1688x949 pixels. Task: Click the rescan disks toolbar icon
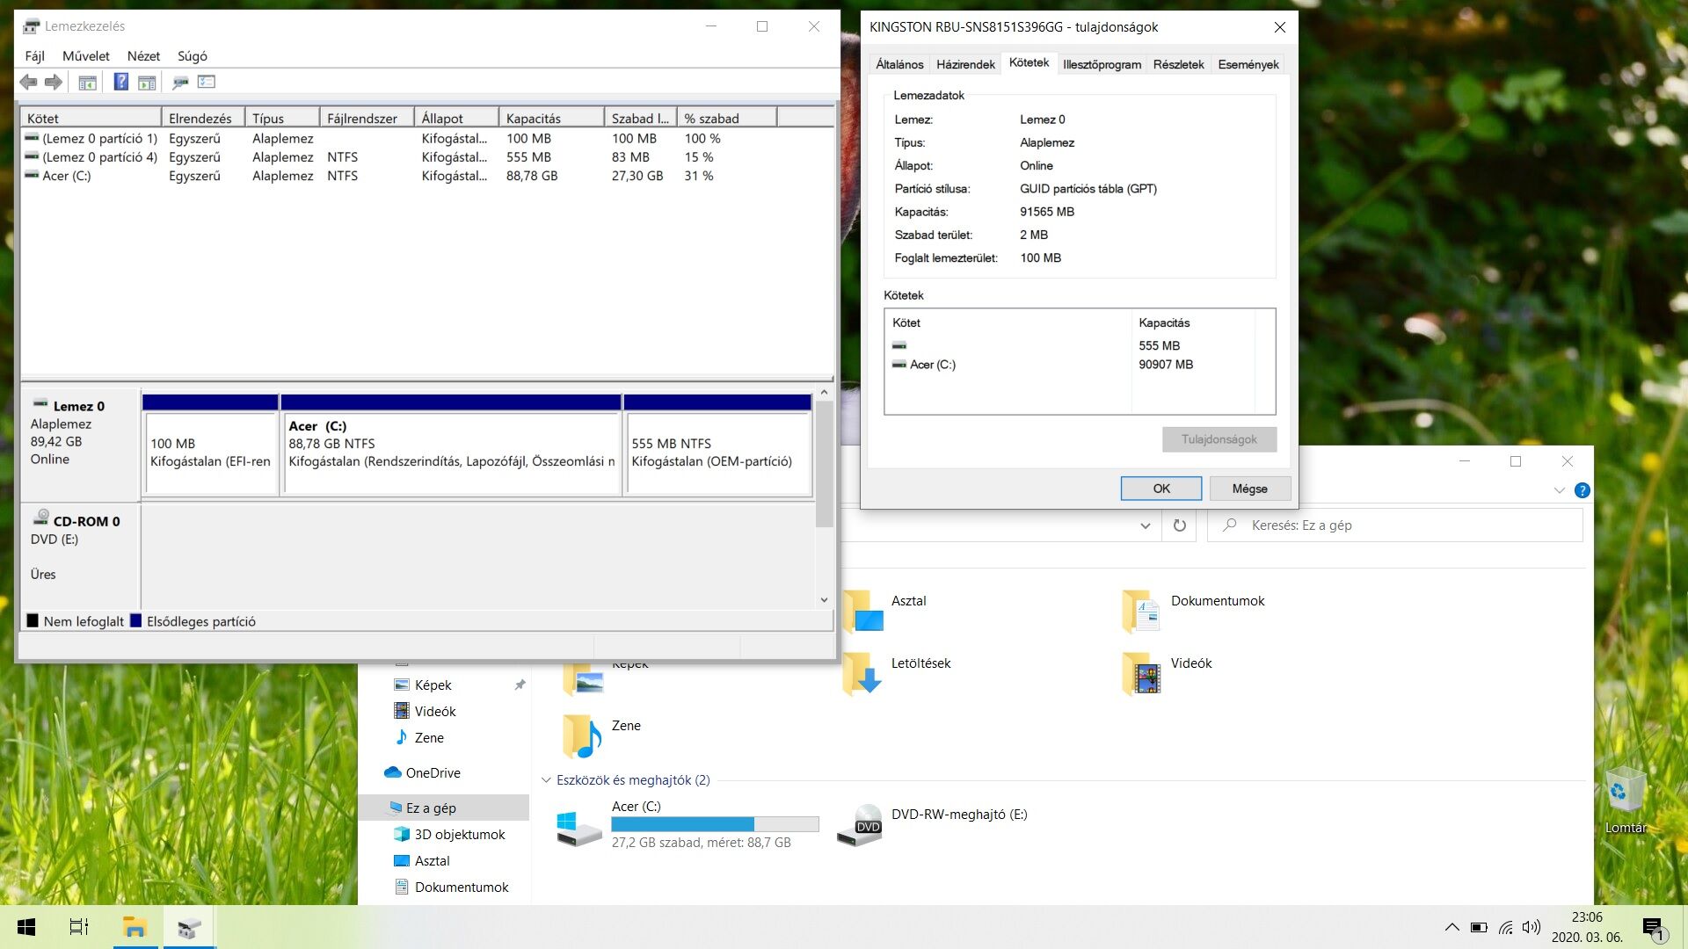click(180, 83)
